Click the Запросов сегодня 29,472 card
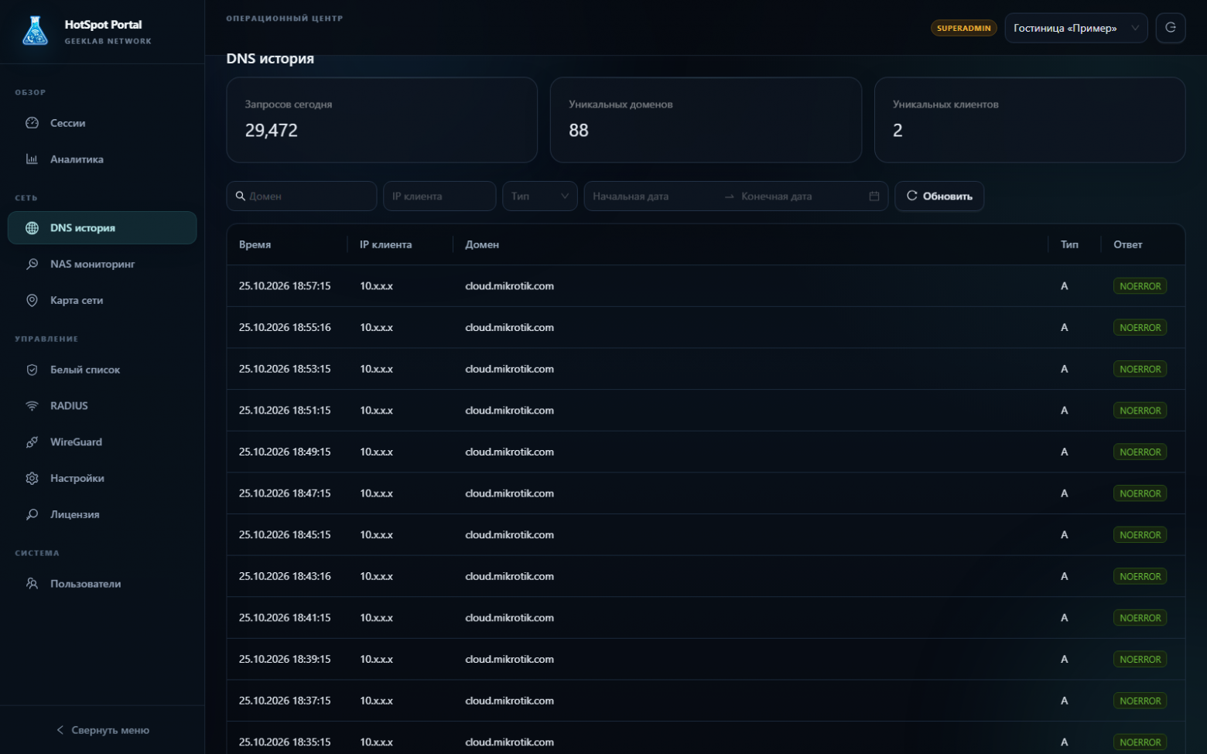The height and width of the screenshot is (754, 1207). tap(382, 120)
